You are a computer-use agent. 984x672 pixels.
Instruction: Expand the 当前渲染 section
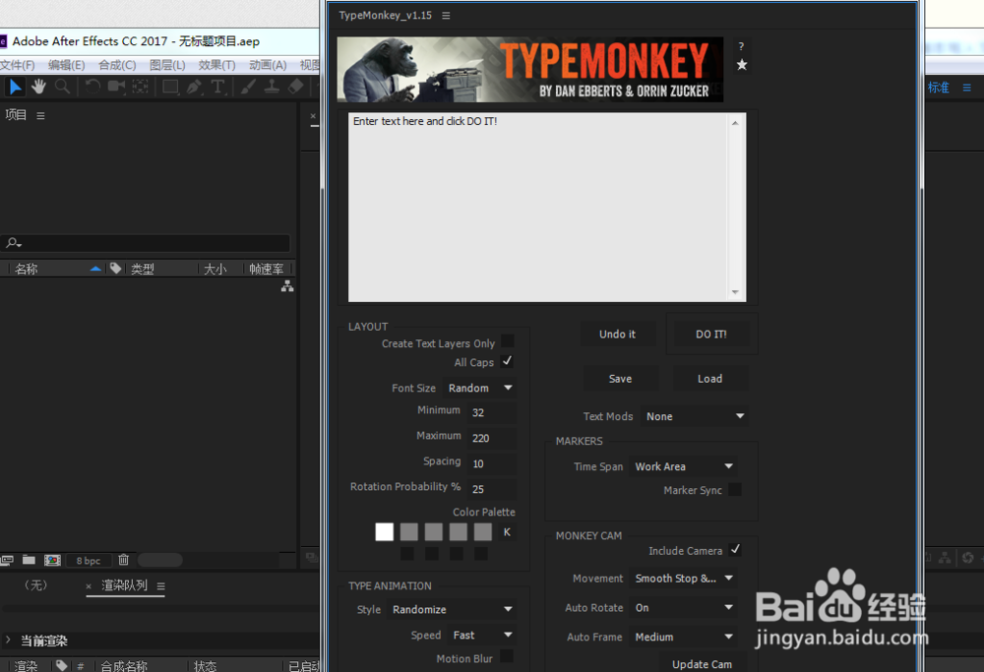(x=8, y=640)
